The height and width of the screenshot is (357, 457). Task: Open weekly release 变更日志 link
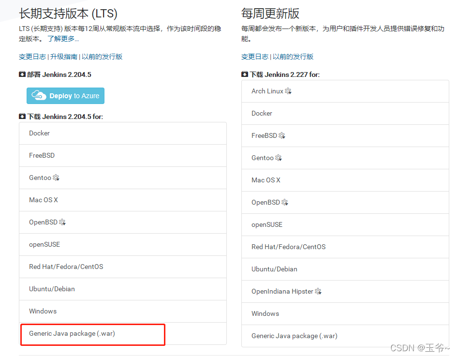(255, 57)
